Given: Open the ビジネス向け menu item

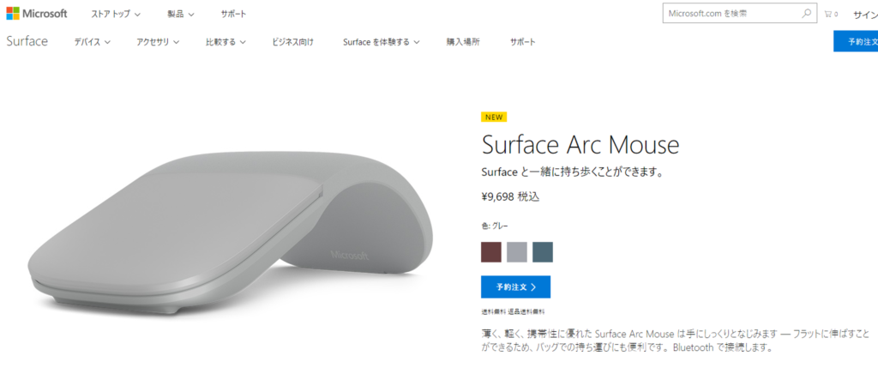Looking at the screenshot, I should tap(293, 42).
